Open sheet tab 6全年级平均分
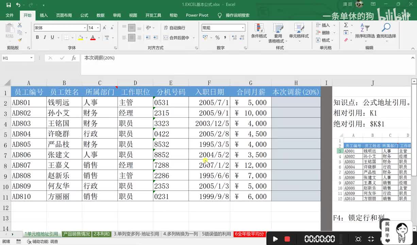Image resolution: width=417 pixels, height=245 pixels. pyautogui.click(x=250, y=234)
